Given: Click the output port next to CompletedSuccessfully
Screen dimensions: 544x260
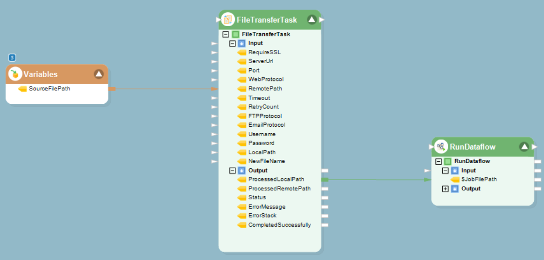Looking at the screenshot, I should point(325,225).
